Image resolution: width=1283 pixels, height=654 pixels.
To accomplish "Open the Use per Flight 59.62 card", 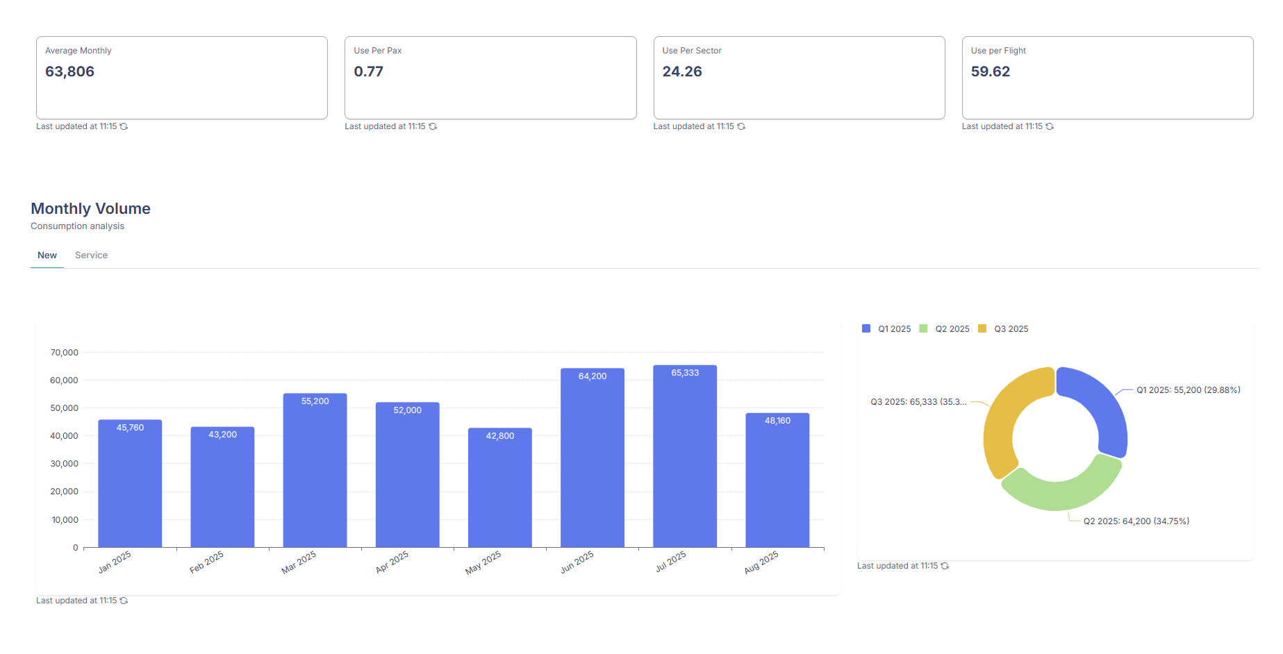I will click(x=1107, y=78).
